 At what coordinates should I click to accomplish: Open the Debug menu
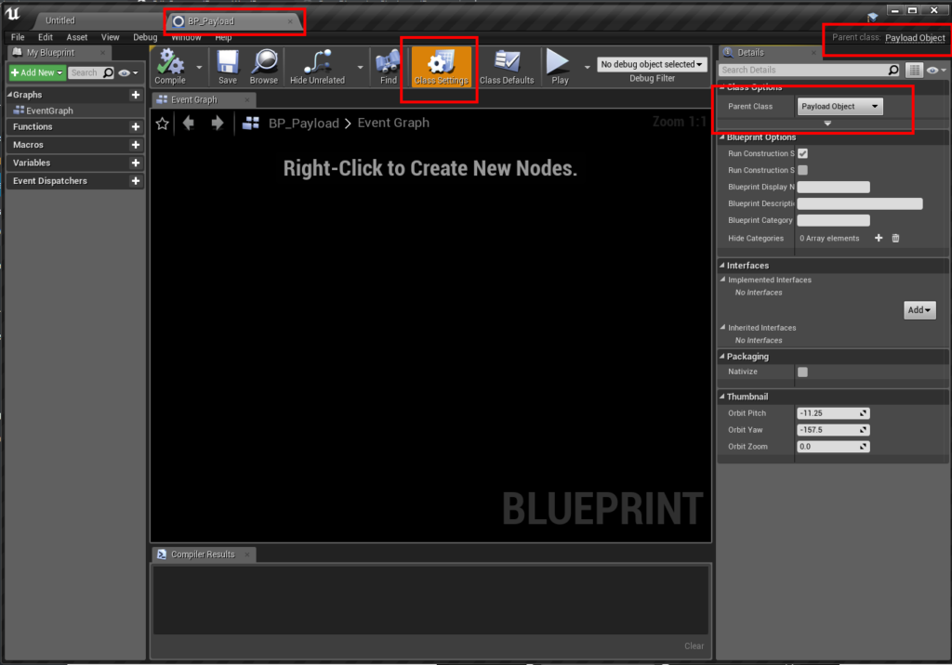pos(145,37)
